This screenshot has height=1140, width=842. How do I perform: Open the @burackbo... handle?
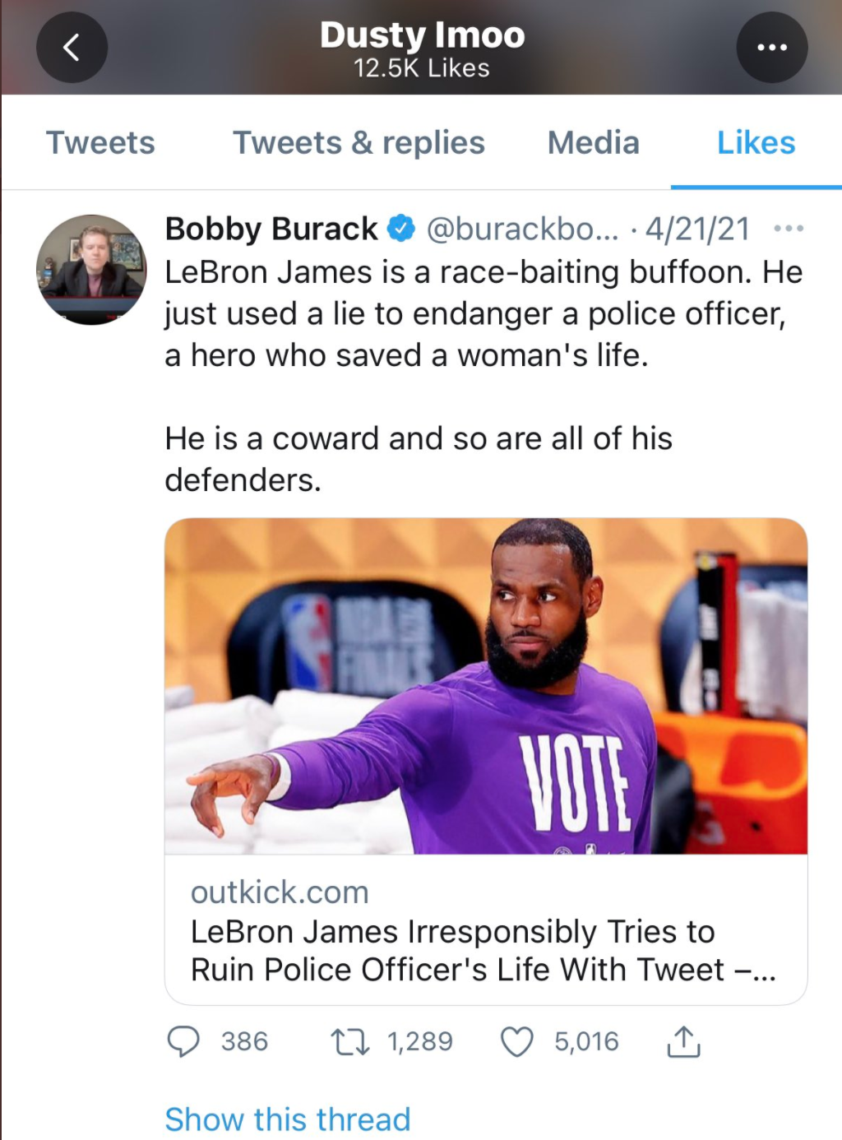point(522,229)
